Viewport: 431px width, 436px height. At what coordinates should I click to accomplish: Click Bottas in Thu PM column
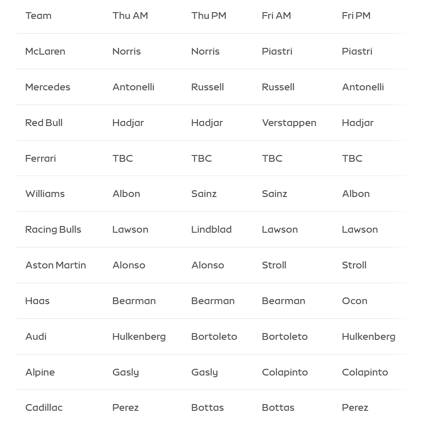tap(207, 407)
